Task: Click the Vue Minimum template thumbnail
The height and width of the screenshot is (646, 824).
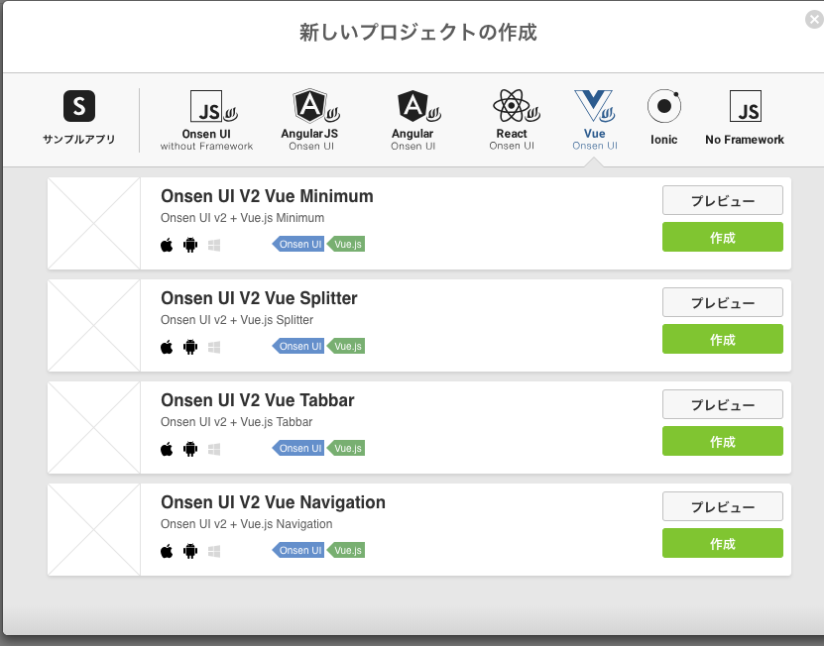Action: click(94, 224)
